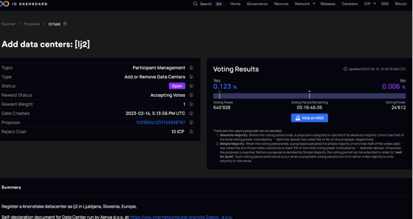The image size is (413, 219).
Task: Expand the Network dropdown menu
Action: (305, 4)
